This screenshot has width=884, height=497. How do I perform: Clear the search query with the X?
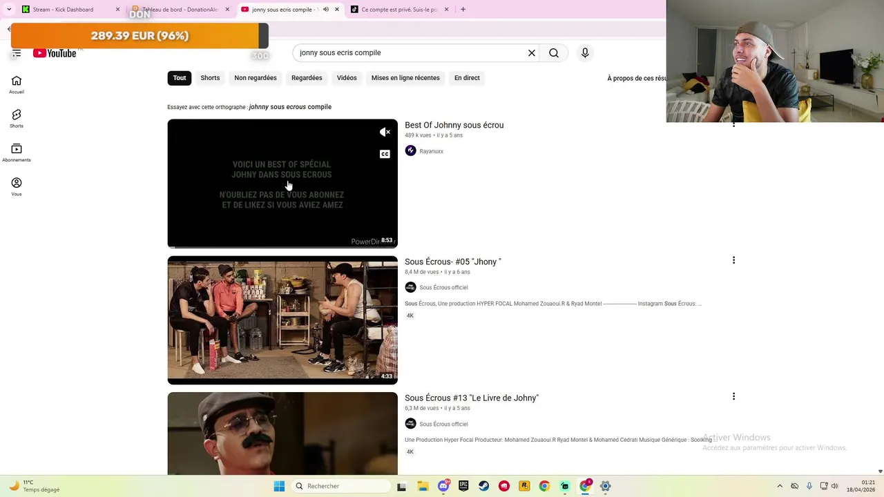[x=532, y=52]
